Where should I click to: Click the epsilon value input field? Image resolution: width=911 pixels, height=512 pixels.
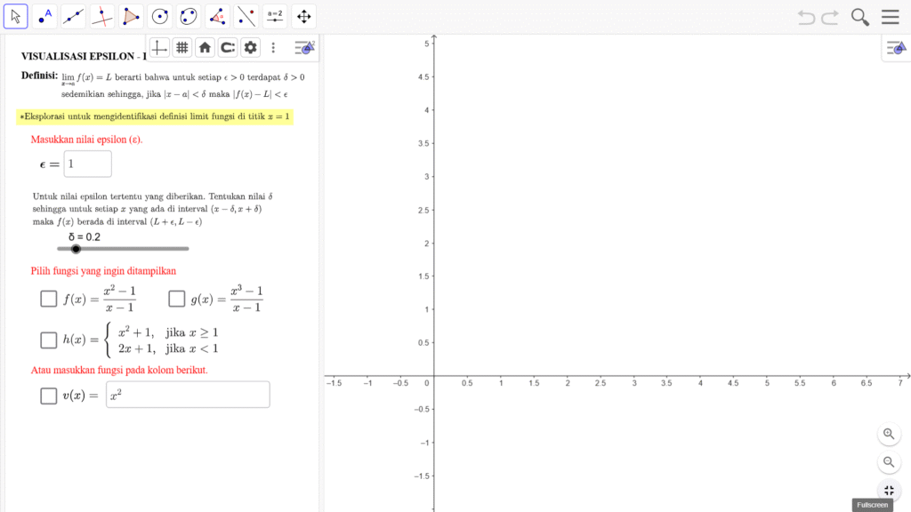point(88,164)
